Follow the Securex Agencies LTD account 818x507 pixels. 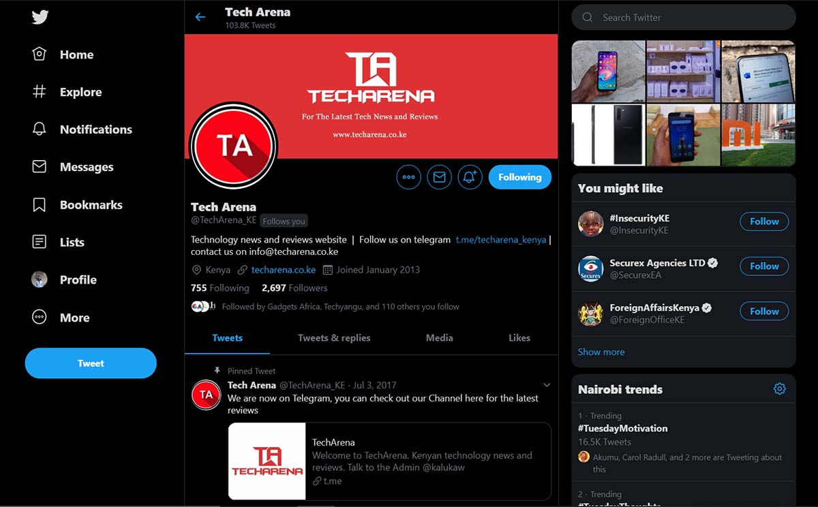coord(763,266)
